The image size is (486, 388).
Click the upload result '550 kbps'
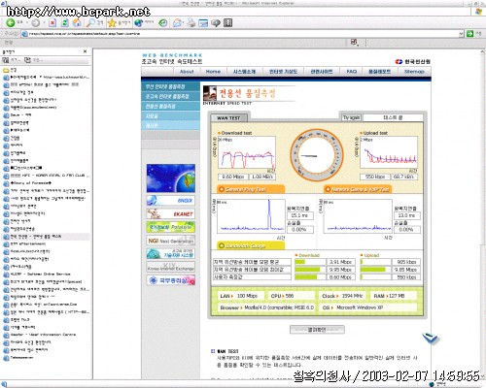click(375, 177)
